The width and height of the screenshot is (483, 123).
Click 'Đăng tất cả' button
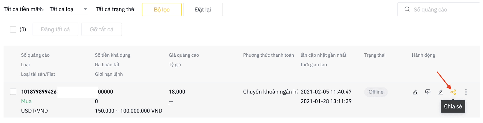pyautogui.click(x=55, y=29)
